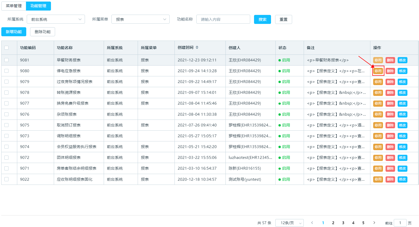This screenshot has width=419, height=227.
Task: Click 修改 for row 9081 早餐财务报表
Action: 403,60
